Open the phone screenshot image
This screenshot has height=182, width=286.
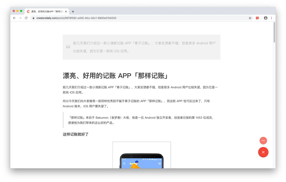(x=142, y=155)
